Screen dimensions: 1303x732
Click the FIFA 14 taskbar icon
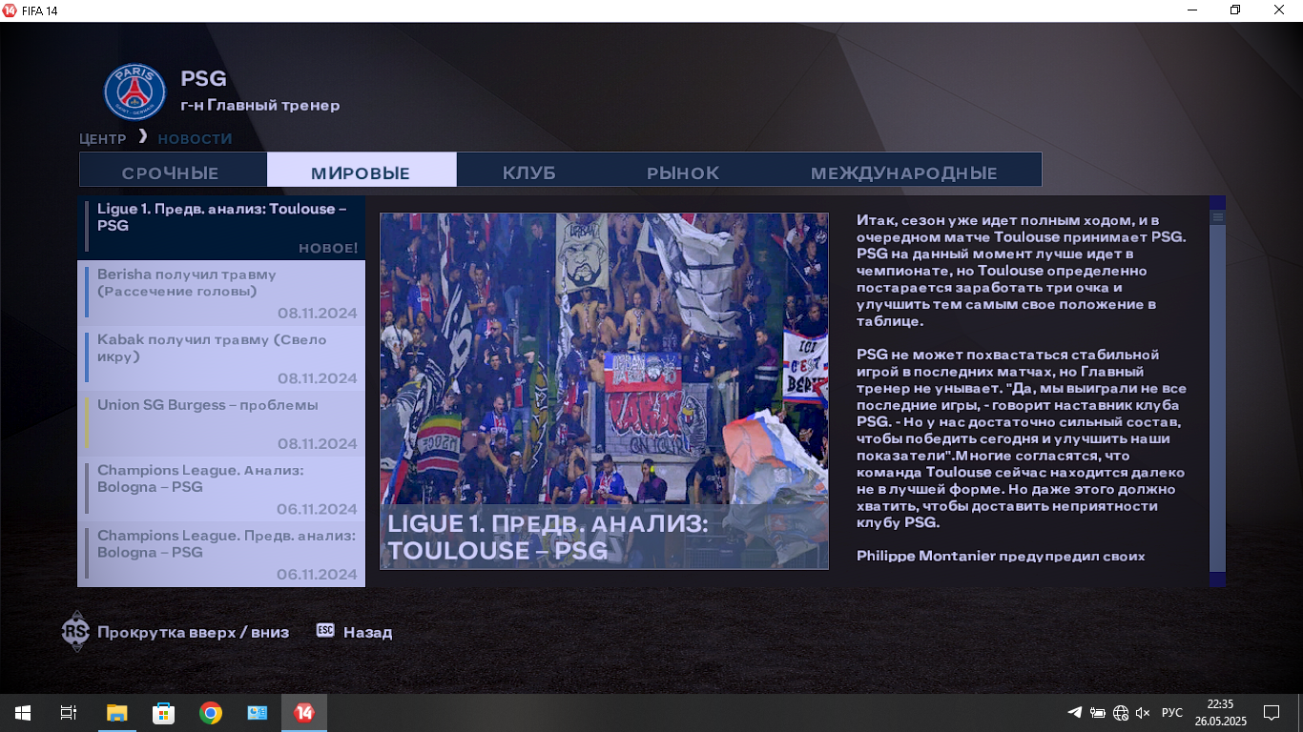304,713
